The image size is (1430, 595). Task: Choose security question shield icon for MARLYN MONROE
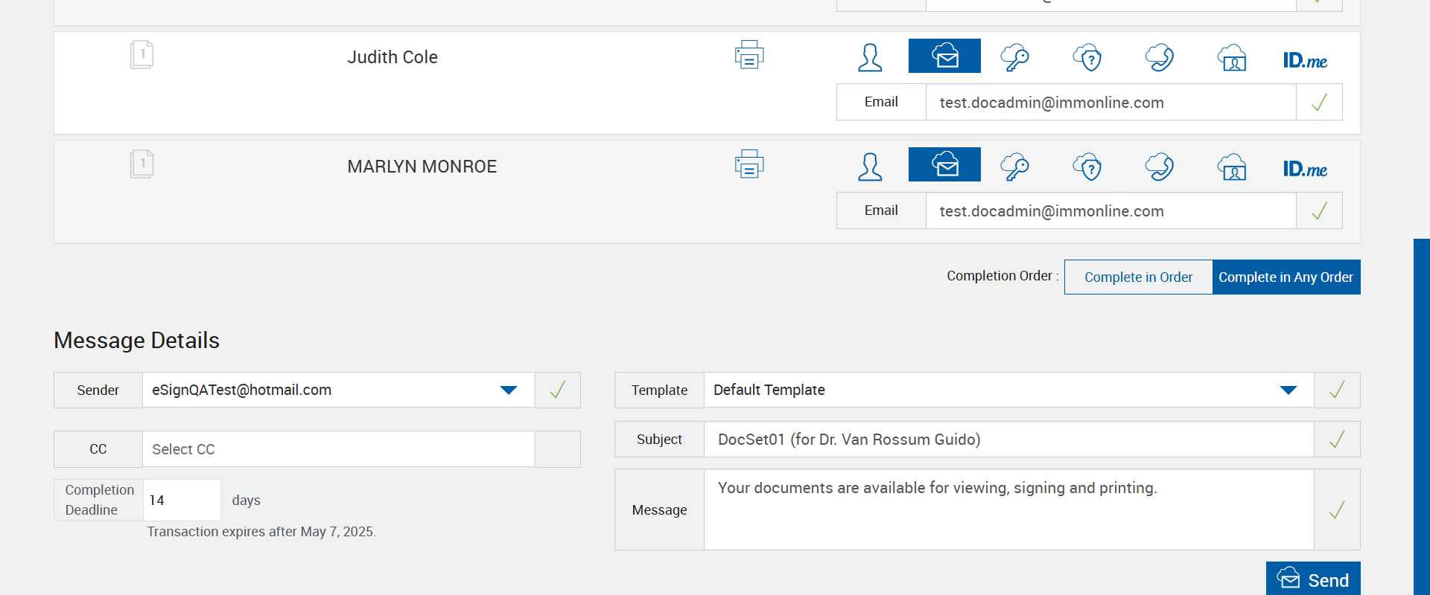(1087, 167)
